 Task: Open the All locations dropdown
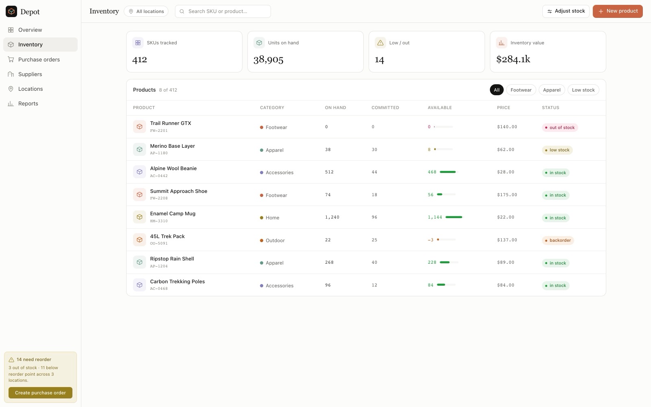point(146,11)
